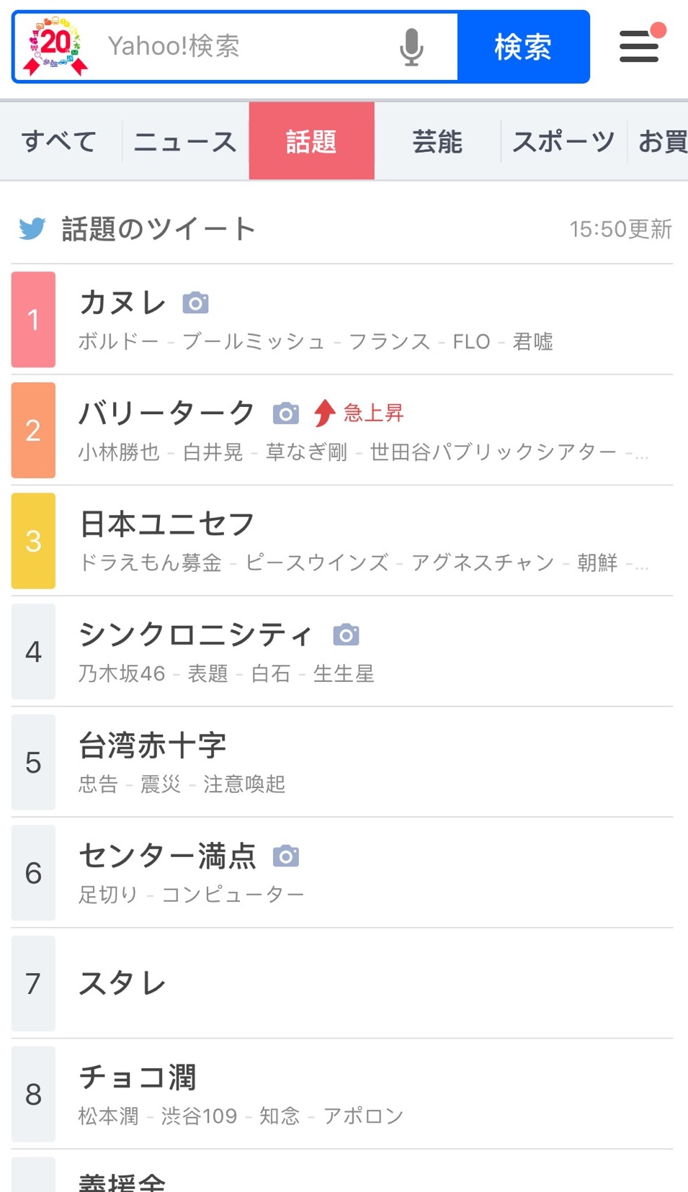This screenshot has height=1192, width=688.
Task: Tap camera icon next to カヌレ
Action: pos(195,303)
